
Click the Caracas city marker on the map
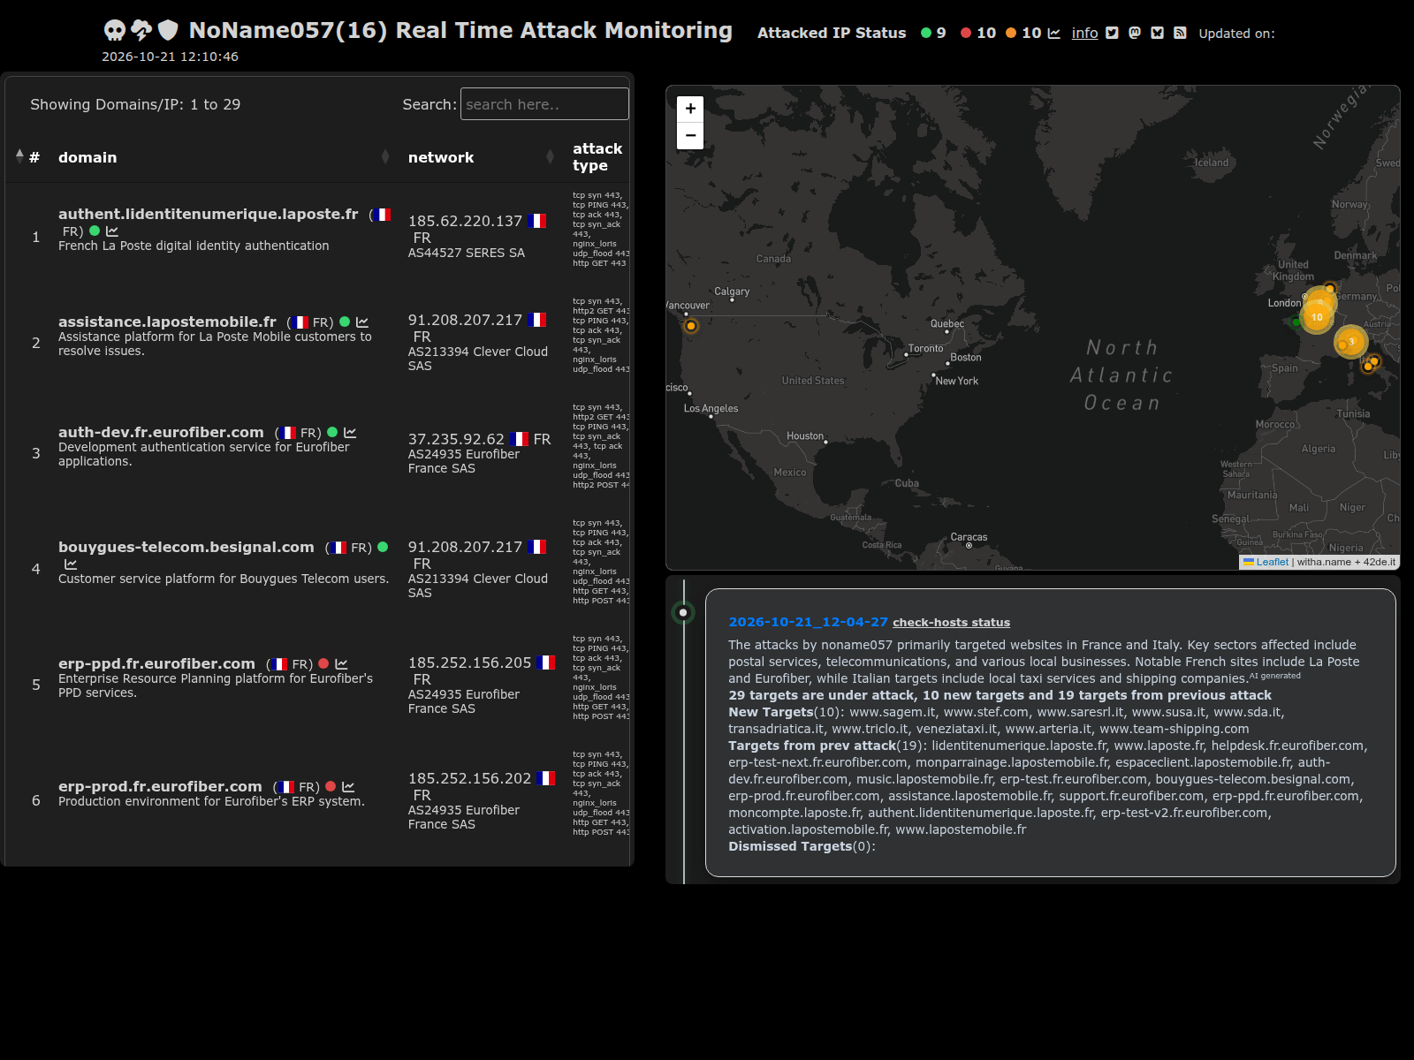(969, 545)
